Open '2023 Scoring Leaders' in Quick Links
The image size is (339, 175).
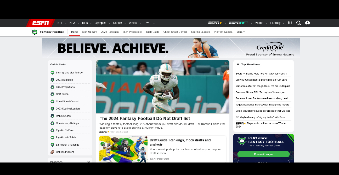[x=68, y=109]
